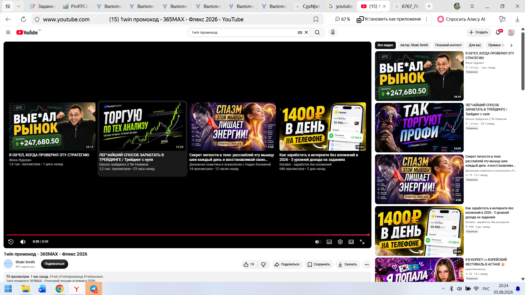Viewport: 525px width, 295px height.
Task: Click the YouTube search input field
Action: [244, 32]
